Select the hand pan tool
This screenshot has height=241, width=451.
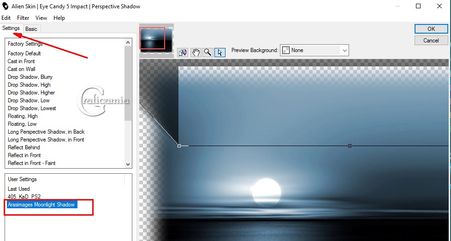pyautogui.click(x=196, y=52)
